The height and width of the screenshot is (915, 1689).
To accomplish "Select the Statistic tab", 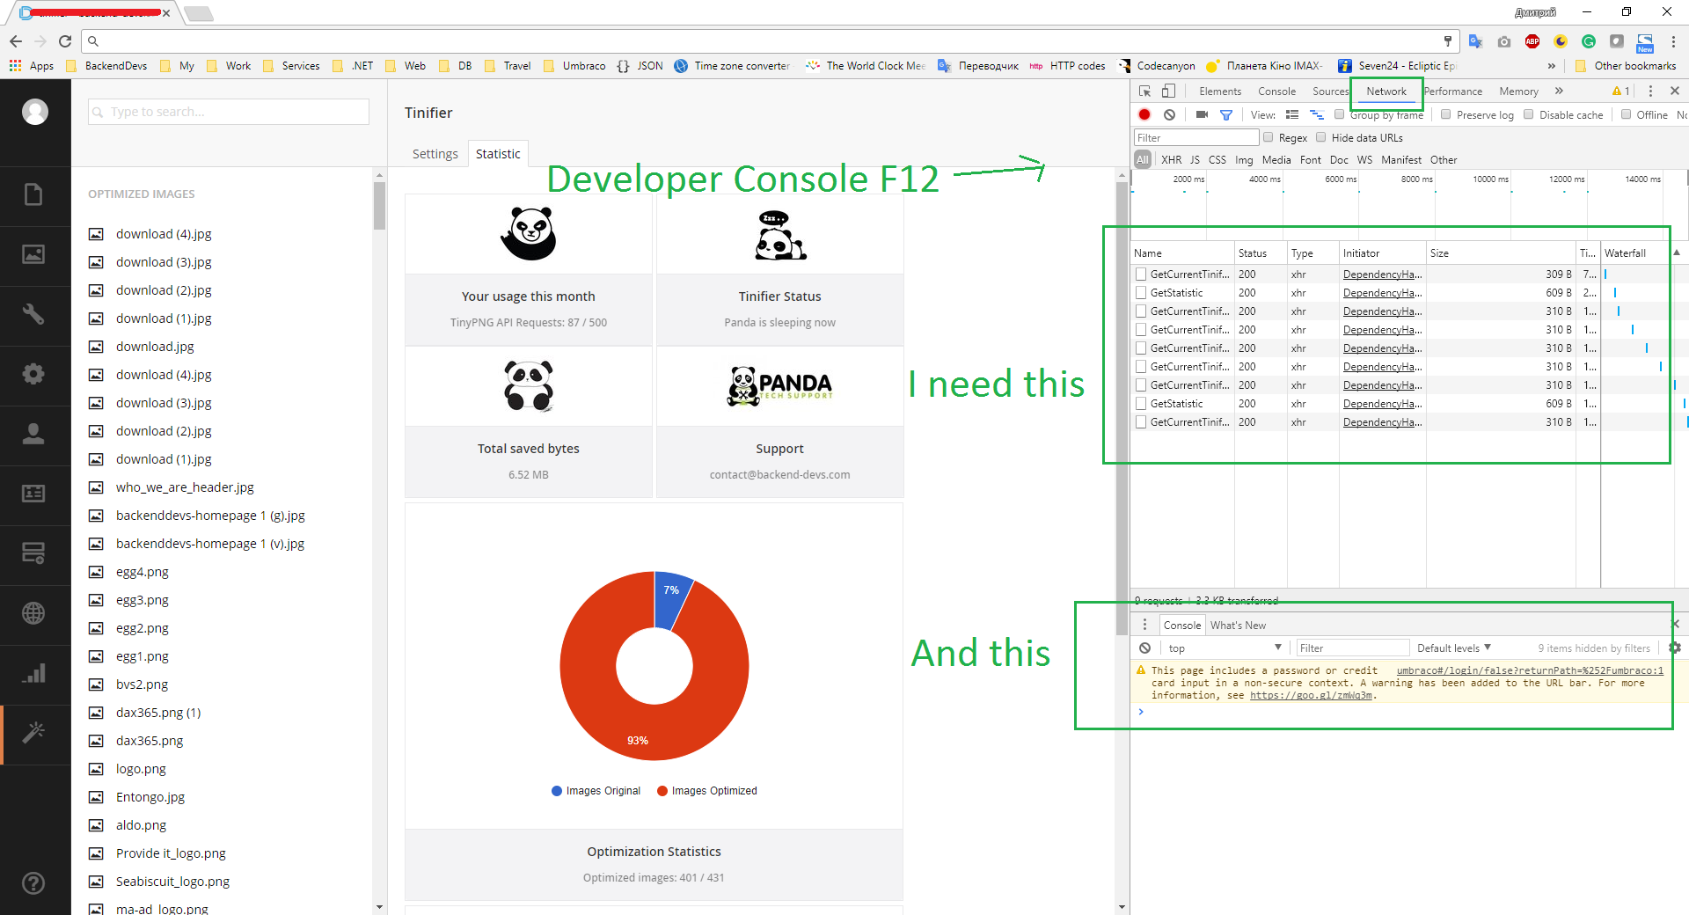I will (498, 154).
